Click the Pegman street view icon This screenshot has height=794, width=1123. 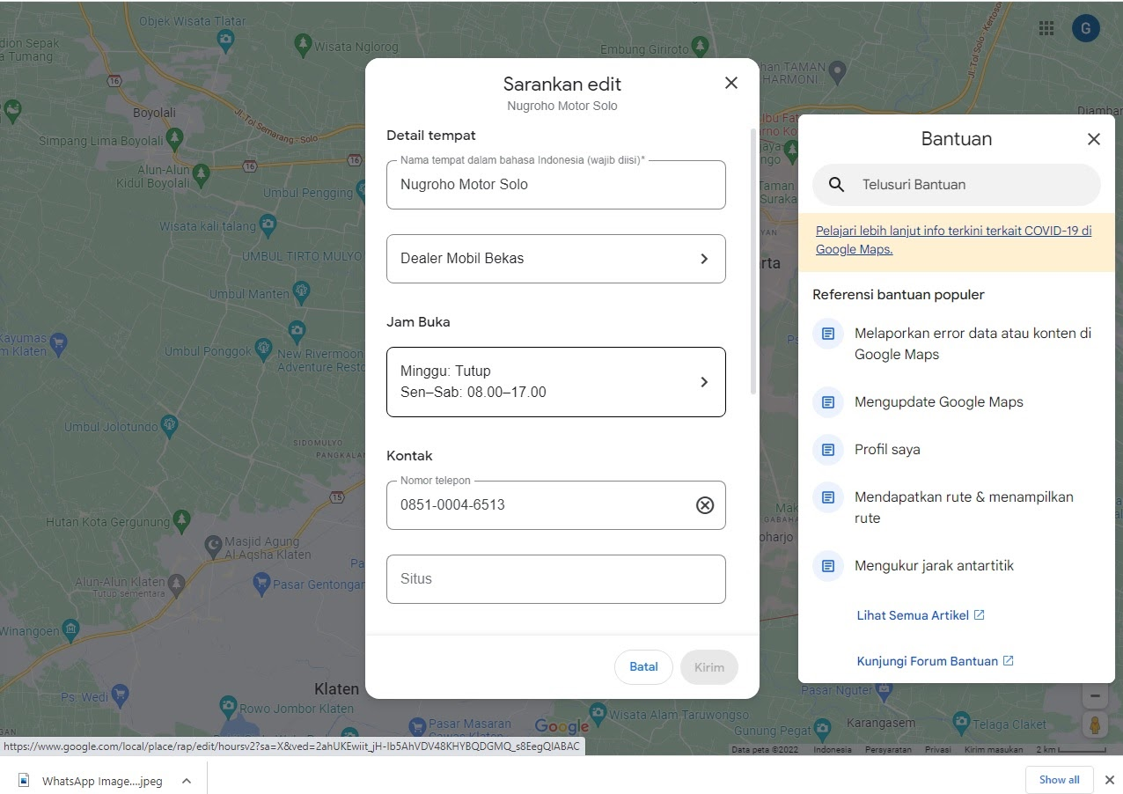(1095, 725)
